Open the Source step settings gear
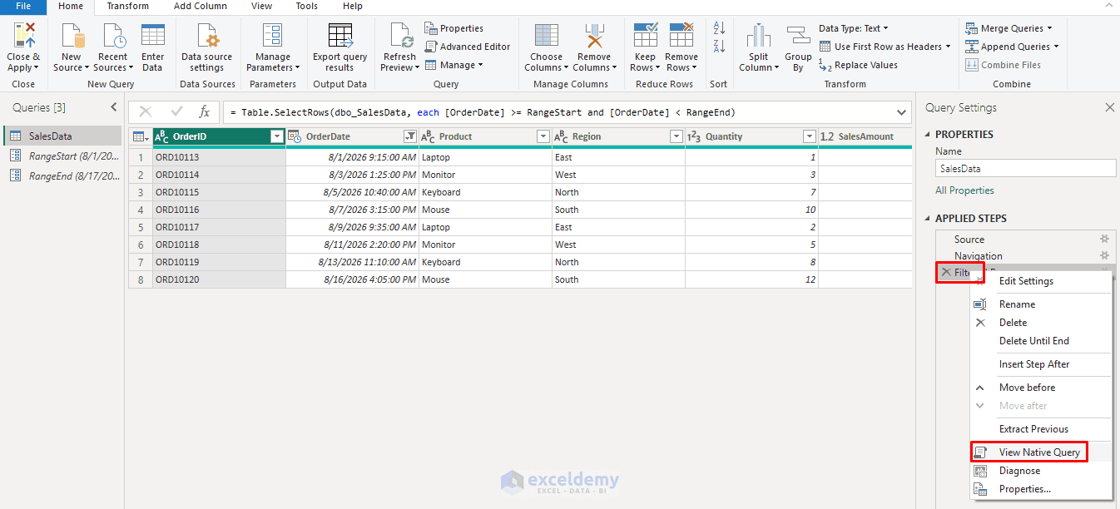The width and height of the screenshot is (1120, 509). (1105, 239)
